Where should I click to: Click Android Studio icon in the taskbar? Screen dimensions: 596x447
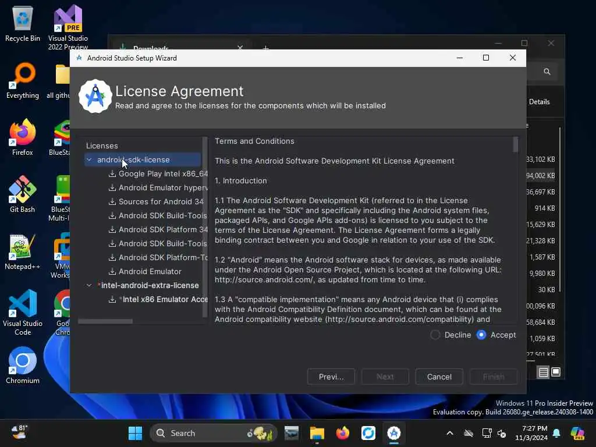[394, 433]
